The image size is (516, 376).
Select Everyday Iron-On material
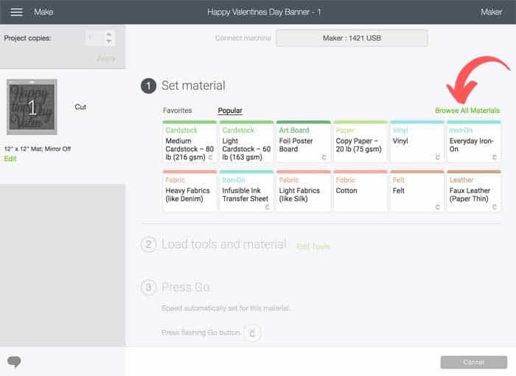pos(474,142)
